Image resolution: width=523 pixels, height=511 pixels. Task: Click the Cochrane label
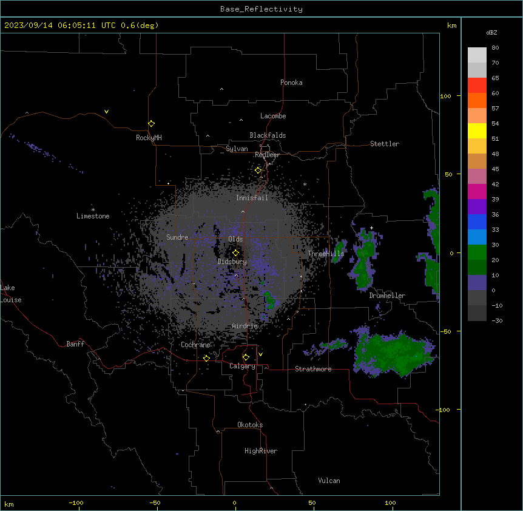(x=195, y=345)
